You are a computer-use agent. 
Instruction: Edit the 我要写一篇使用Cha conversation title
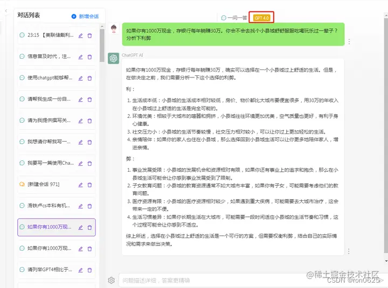tap(80, 164)
